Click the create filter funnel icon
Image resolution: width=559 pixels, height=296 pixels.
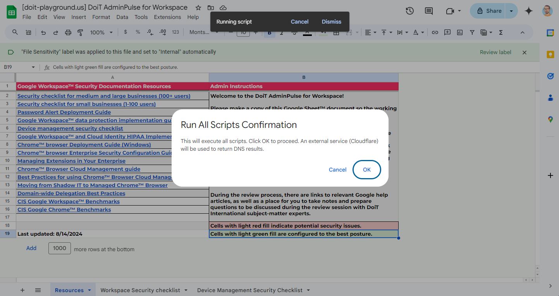click(x=472, y=32)
